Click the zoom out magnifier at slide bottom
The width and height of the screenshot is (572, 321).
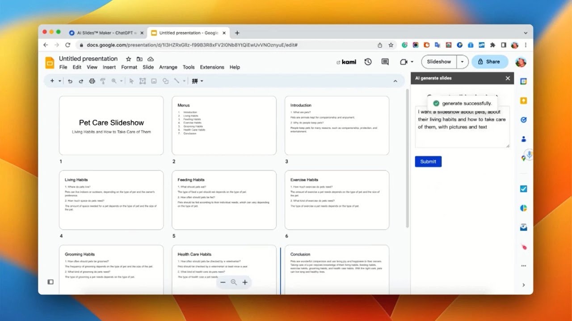tap(234, 282)
